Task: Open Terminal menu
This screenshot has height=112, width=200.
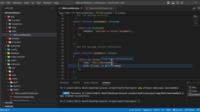Action: tap(47, 3)
